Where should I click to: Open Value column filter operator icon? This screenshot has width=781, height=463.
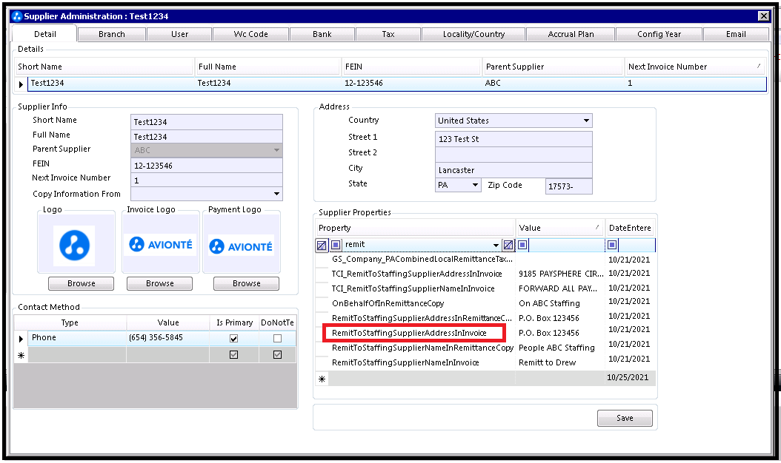click(x=522, y=245)
